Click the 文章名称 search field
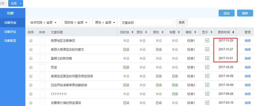 (147, 23)
